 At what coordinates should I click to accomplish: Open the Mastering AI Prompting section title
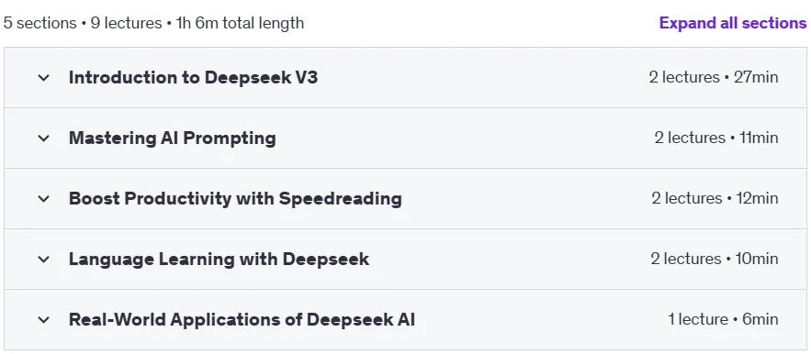pos(173,138)
